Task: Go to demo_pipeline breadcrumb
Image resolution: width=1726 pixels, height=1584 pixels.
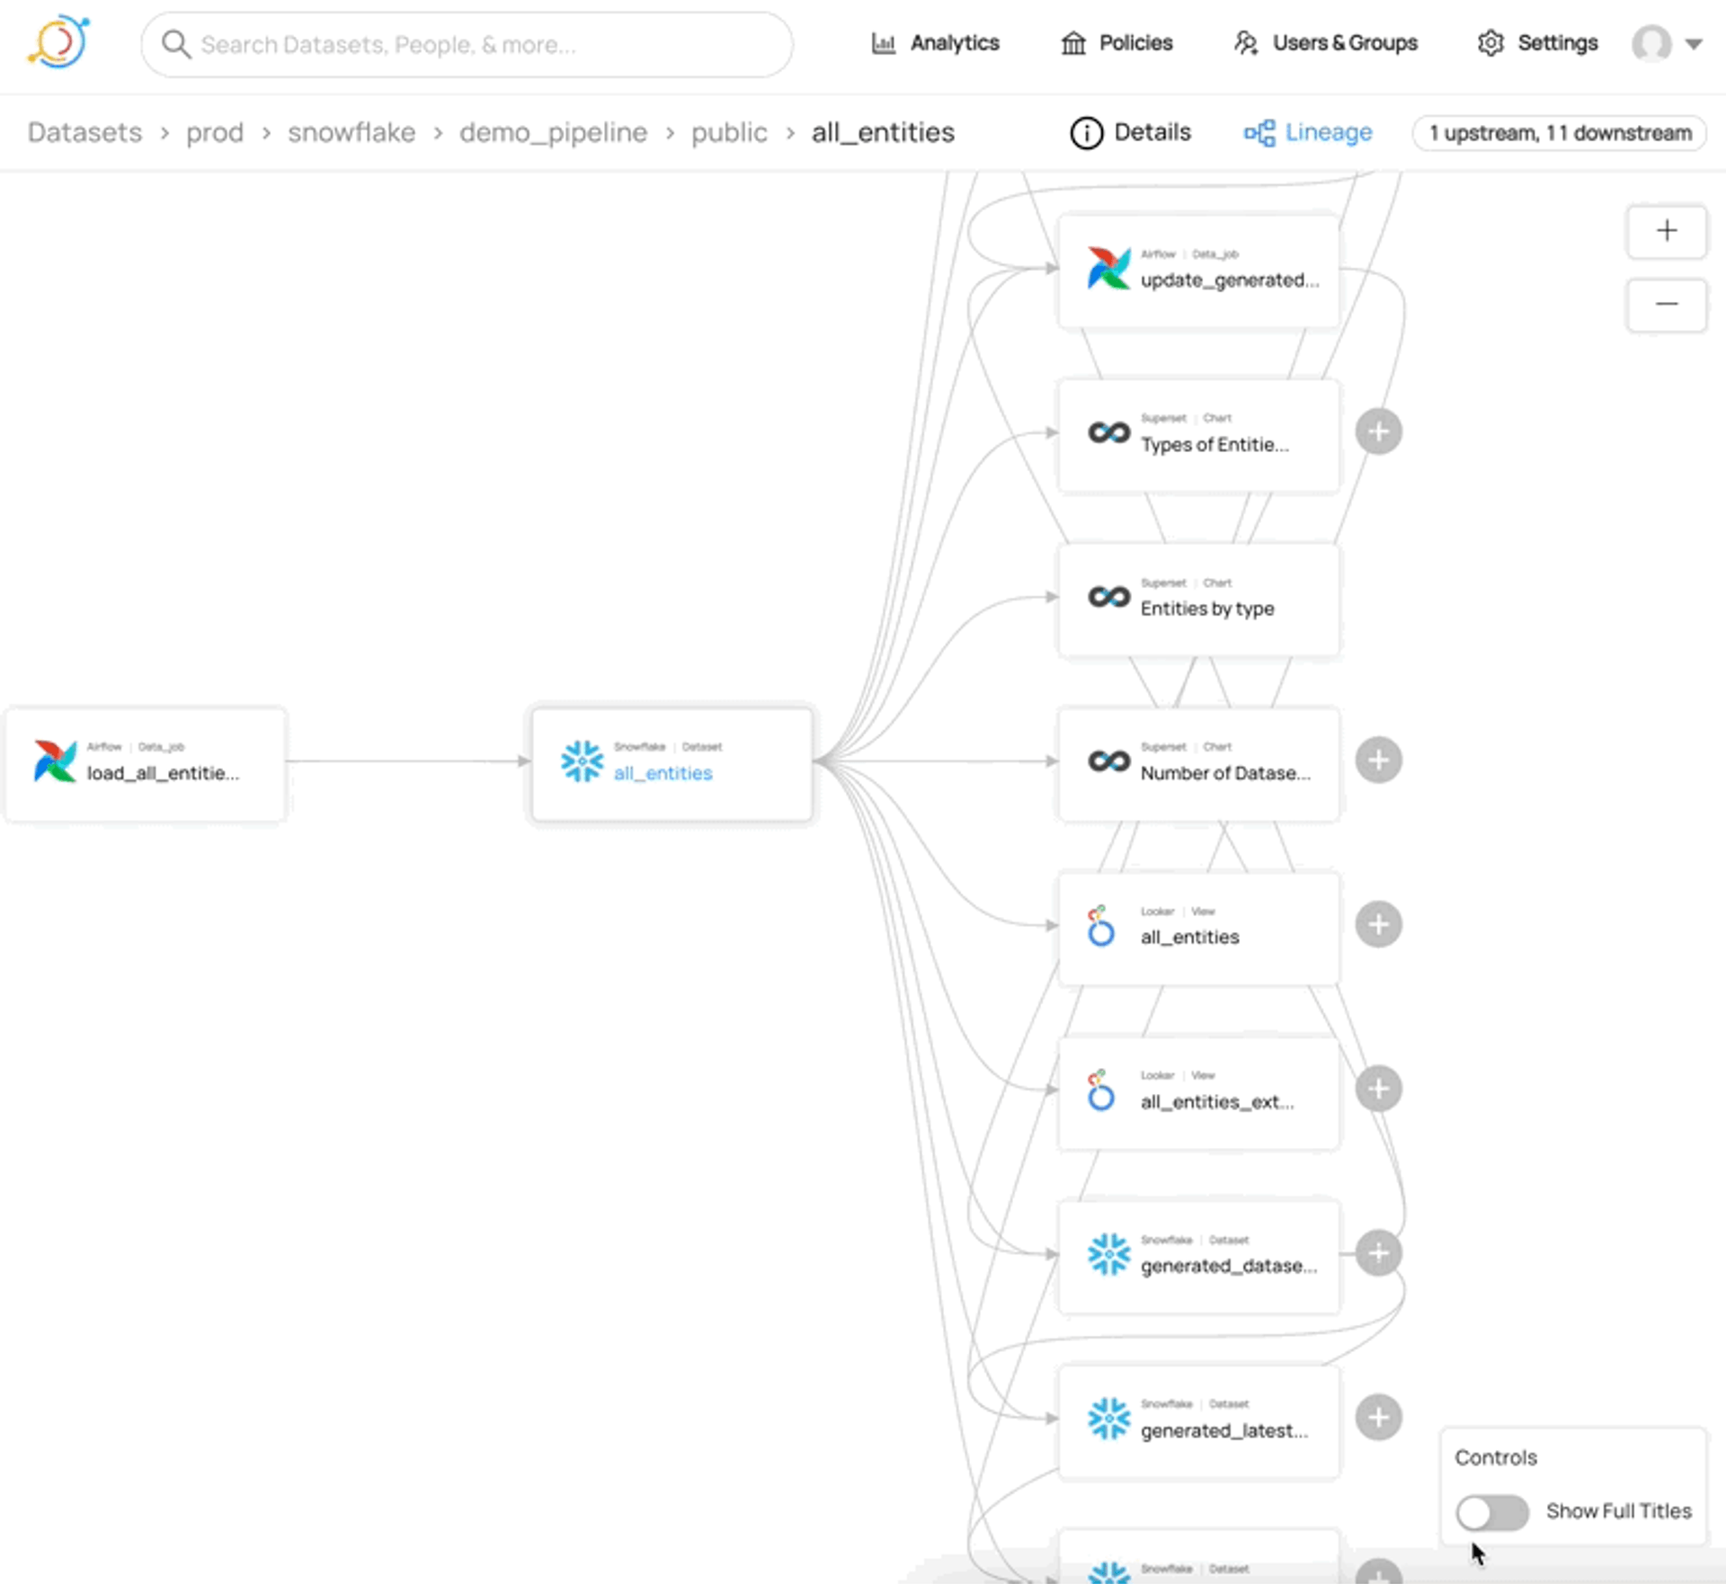Action: coord(553,133)
